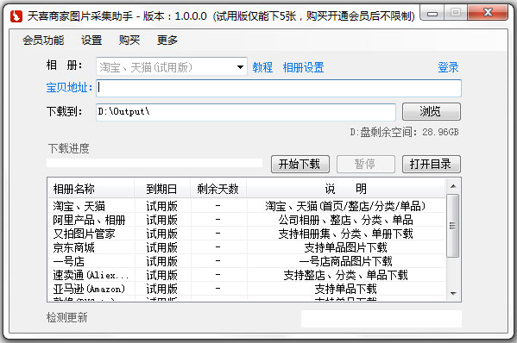Click the red app logo in title bar
The width and height of the screenshot is (517, 343).
[x=16, y=16]
